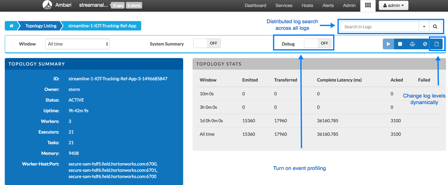Open the change log level file icon
The image size is (448, 185).
point(437,44)
